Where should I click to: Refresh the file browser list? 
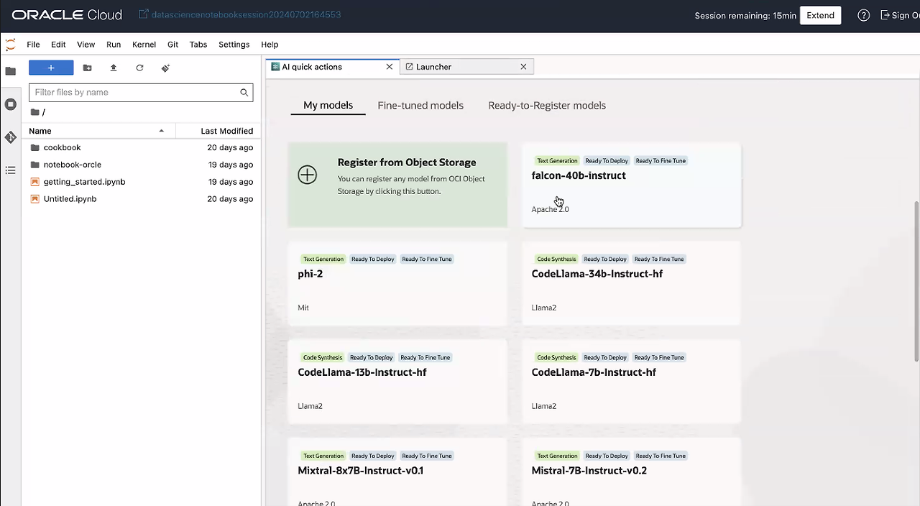coord(139,68)
